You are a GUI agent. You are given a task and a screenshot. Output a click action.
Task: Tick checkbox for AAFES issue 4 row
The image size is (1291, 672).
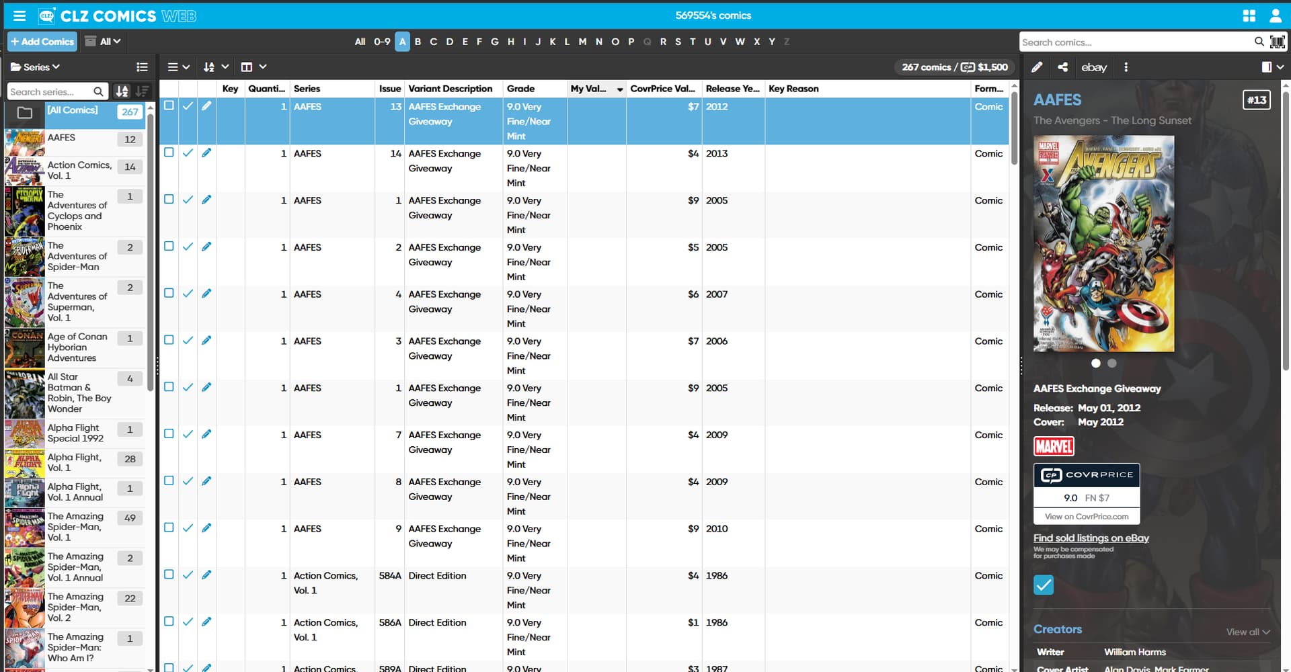[x=169, y=293]
